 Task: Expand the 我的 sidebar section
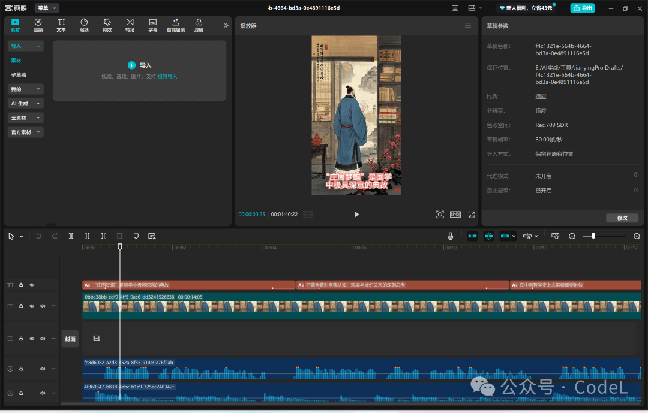click(26, 89)
